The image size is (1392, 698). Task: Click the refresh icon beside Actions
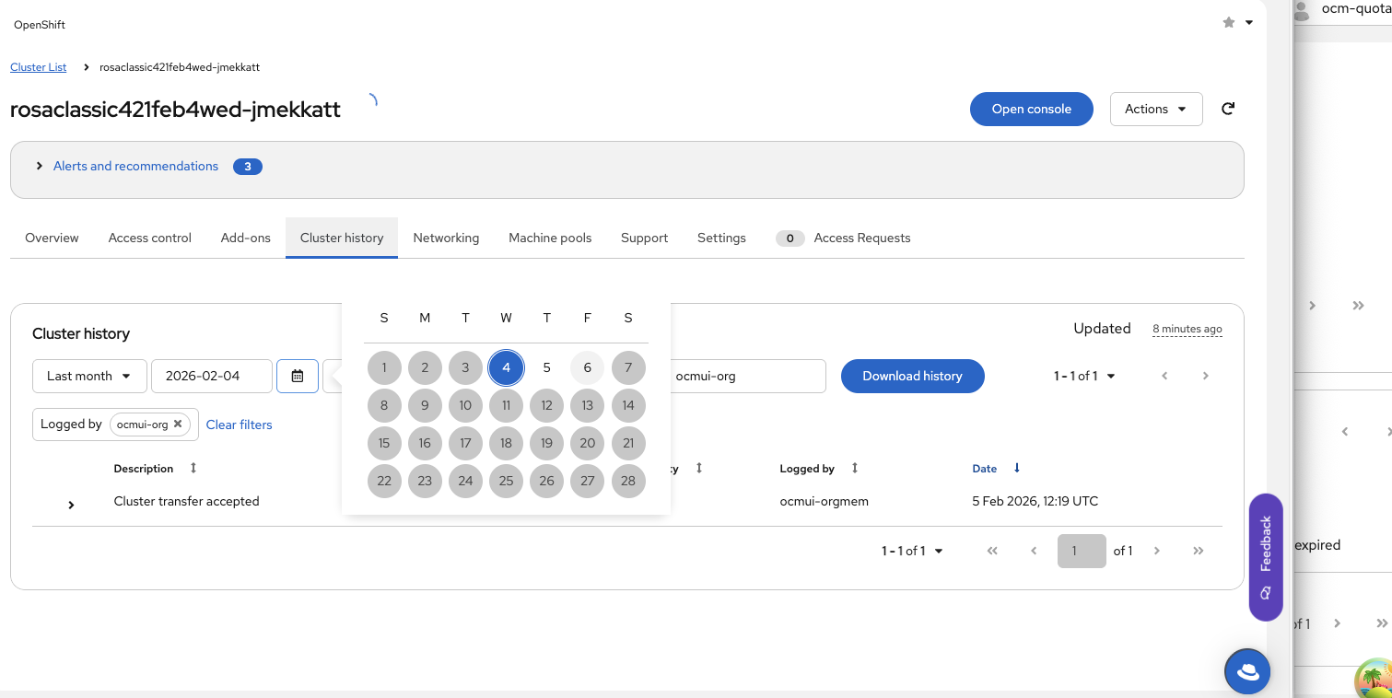click(x=1228, y=109)
